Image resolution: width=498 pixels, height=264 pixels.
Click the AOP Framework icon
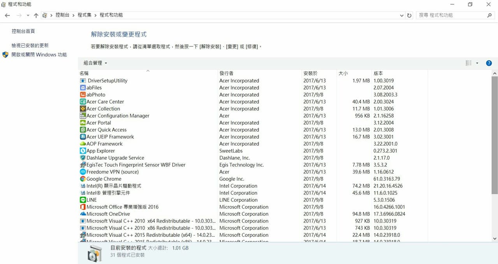coord(83,144)
